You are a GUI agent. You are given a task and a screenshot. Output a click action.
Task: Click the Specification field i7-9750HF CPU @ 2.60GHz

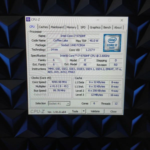[x=85, y=56]
